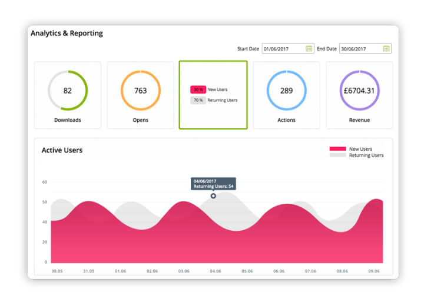Click the x-axis label 07.06
Viewport: 424px width, 305px height.
pyautogui.click(x=310, y=271)
